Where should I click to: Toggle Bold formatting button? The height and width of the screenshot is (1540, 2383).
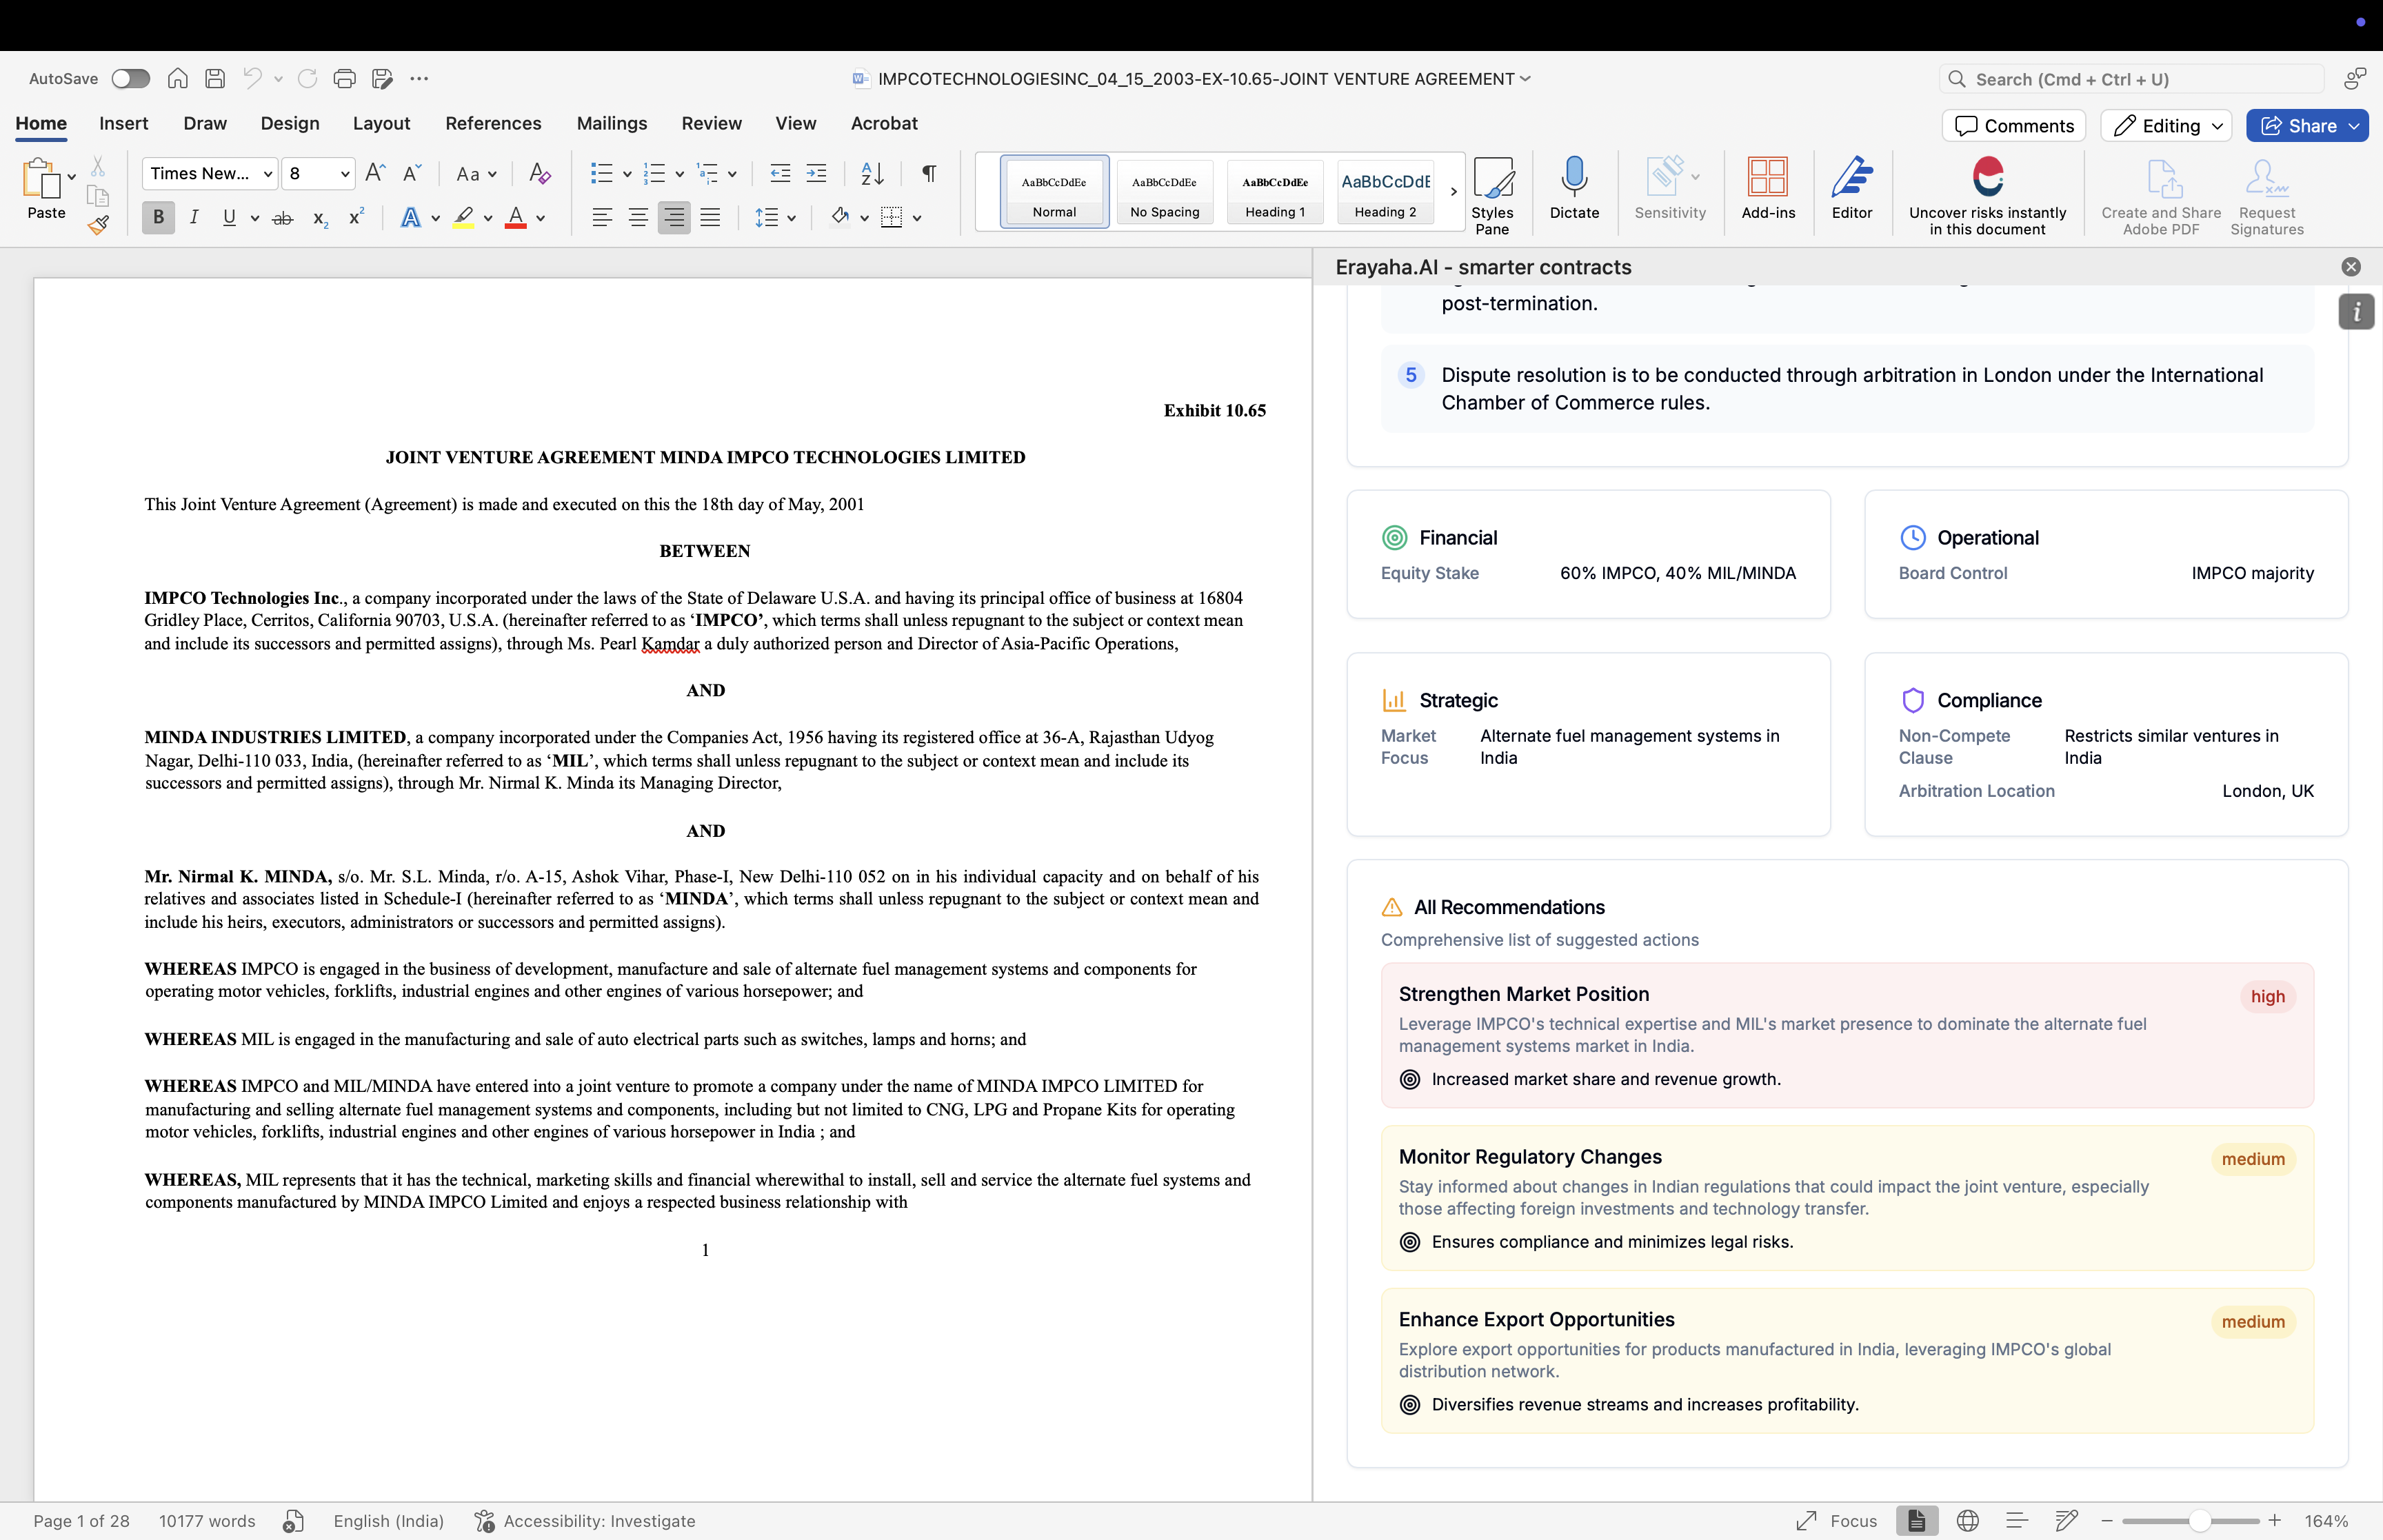click(x=158, y=217)
